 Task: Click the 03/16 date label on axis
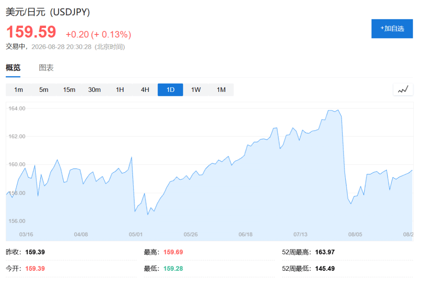pos(26,234)
